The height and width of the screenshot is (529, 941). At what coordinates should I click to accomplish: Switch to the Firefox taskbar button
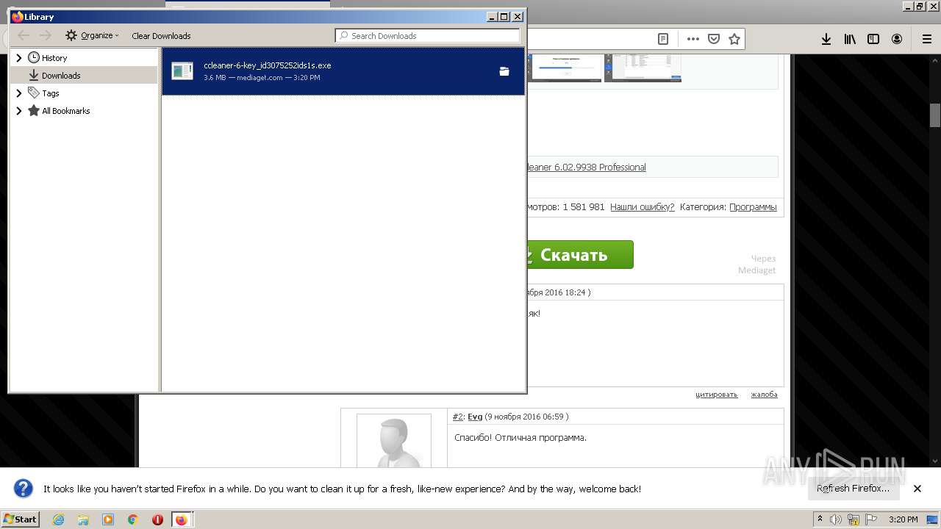(x=182, y=519)
